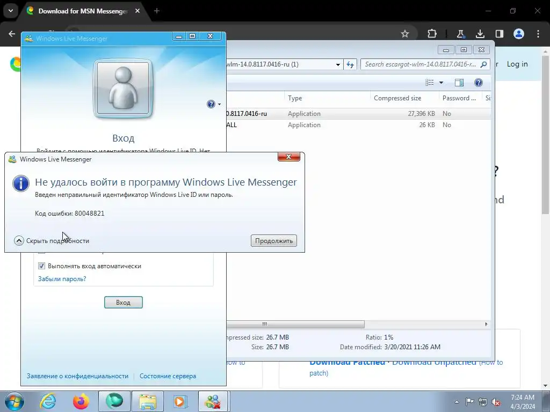Screen dimensions: 550x412
Task: Open Explorer address bar history dropdown
Action: (338, 64)
